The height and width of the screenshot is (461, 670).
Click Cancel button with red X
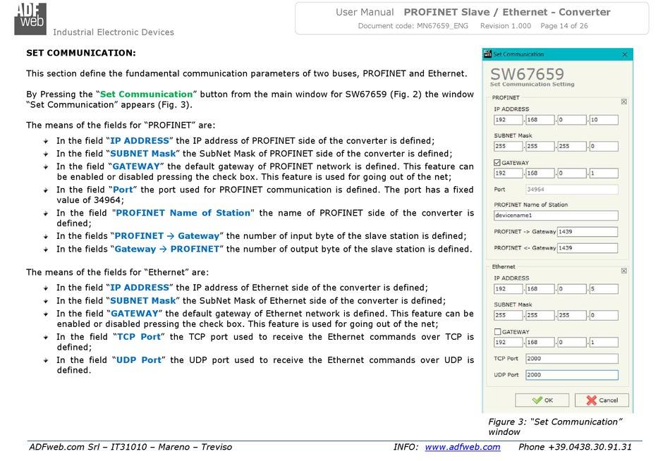602,400
